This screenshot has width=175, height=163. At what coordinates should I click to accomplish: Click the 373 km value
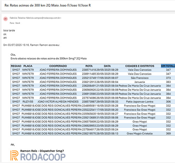[x=168, y=78]
